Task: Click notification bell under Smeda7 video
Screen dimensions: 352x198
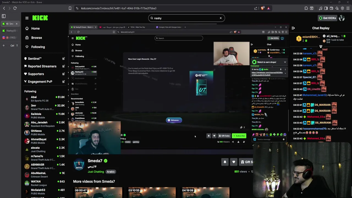Action: 225,162
